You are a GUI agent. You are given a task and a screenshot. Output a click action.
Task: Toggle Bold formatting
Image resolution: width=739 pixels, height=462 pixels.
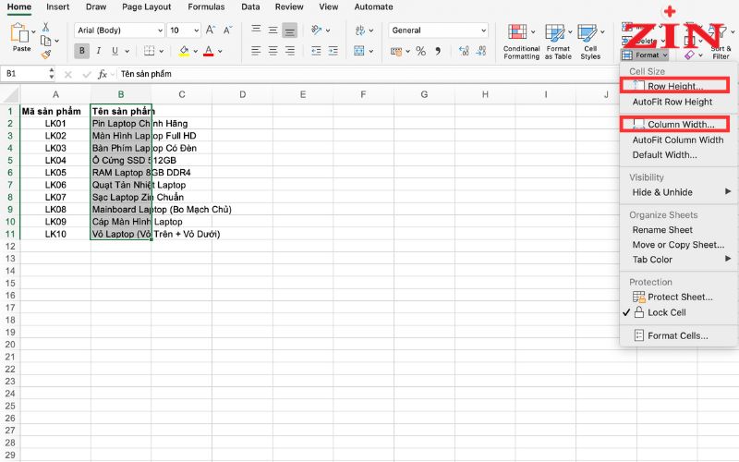point(81,51)
